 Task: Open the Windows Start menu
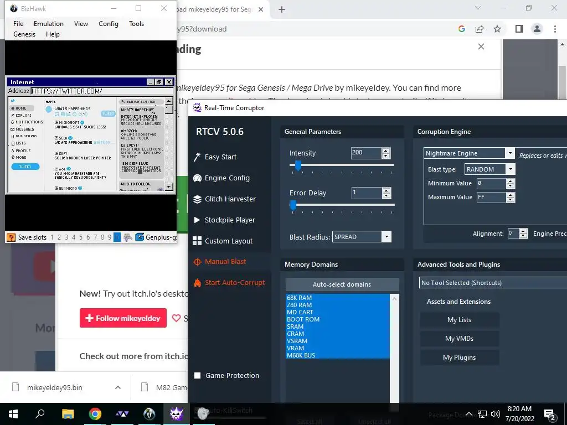pyautogui.click(x=13, y=414)
